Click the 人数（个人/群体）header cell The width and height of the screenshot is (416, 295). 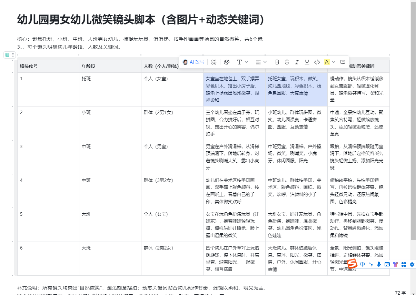tap(172, 66)
